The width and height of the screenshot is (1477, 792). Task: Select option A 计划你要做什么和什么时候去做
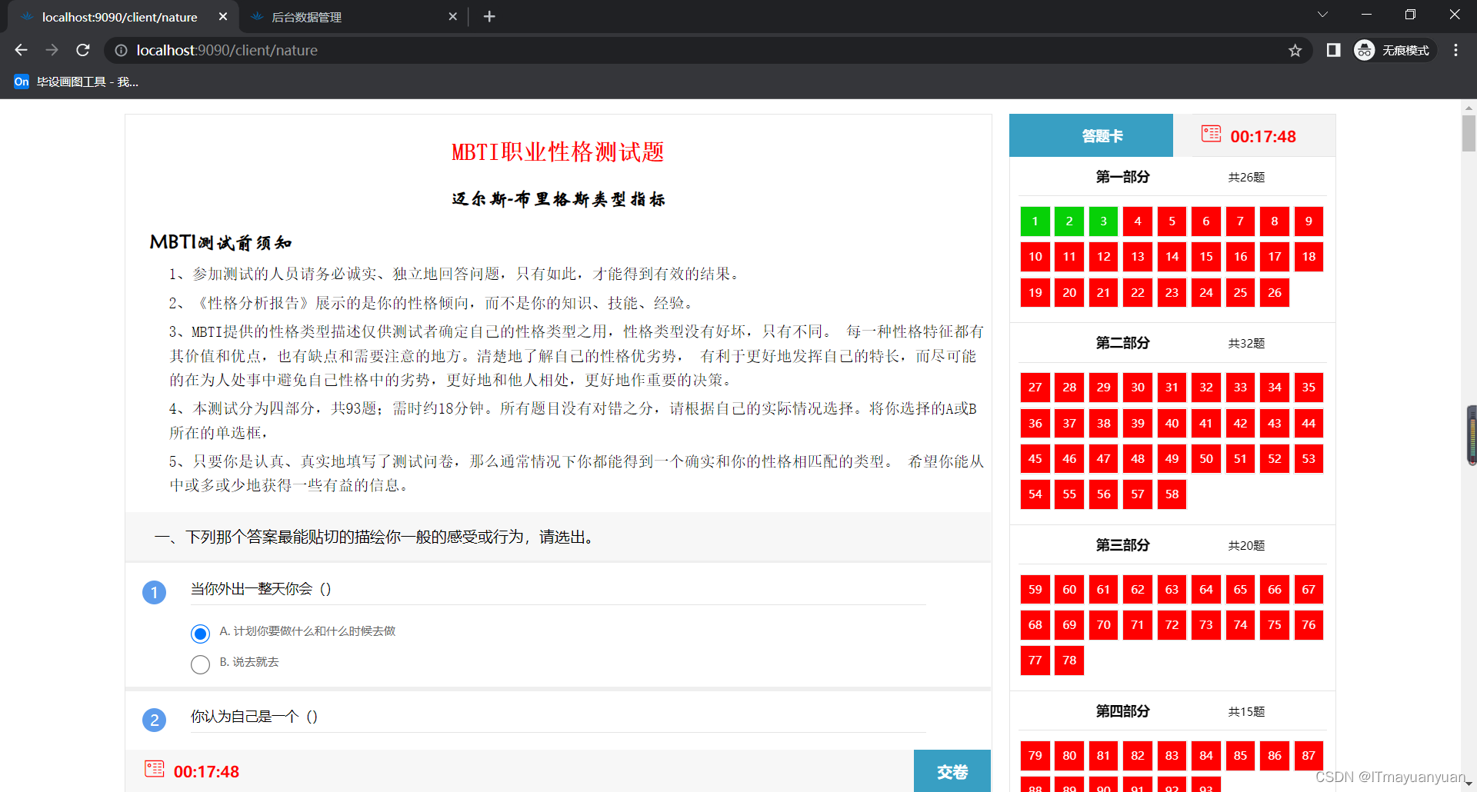coord(200,634)
